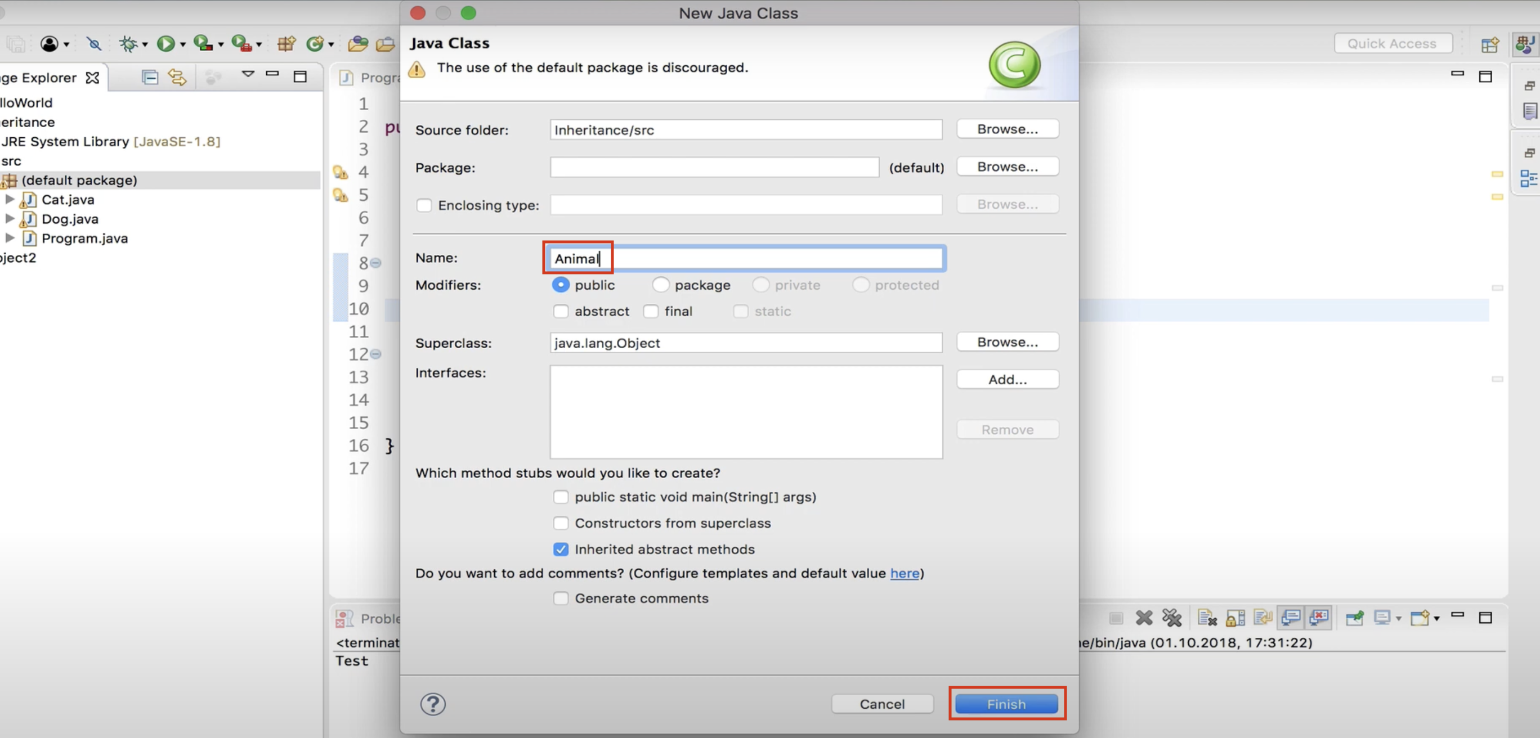The height and width of the screenshot is (738, 1540).
Task: Click the Finish button to create Animal class
Action: click(x=1008, y=704)
